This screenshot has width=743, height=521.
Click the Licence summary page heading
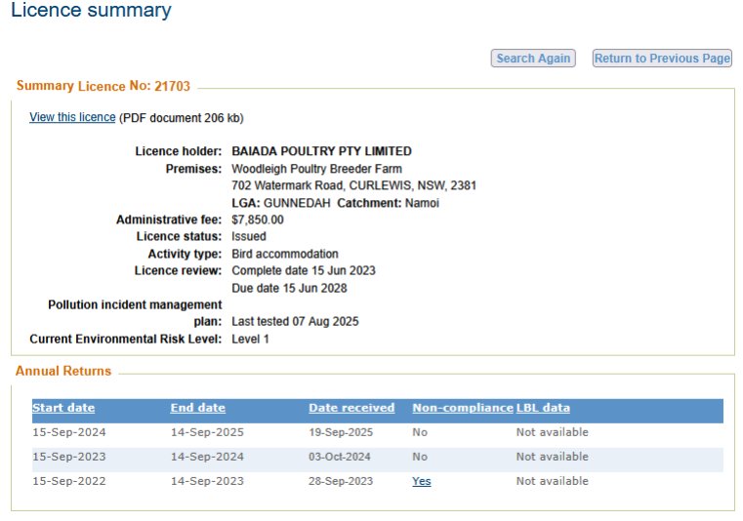[91, 12]
